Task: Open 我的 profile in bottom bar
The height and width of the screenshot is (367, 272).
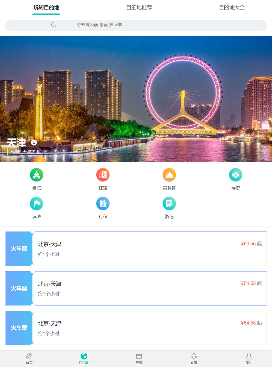Action: pyautogui.click(x=249, y=358)
